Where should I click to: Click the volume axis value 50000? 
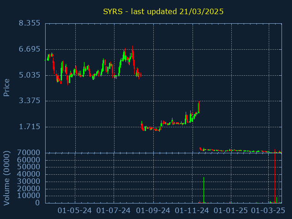point(28,167)
